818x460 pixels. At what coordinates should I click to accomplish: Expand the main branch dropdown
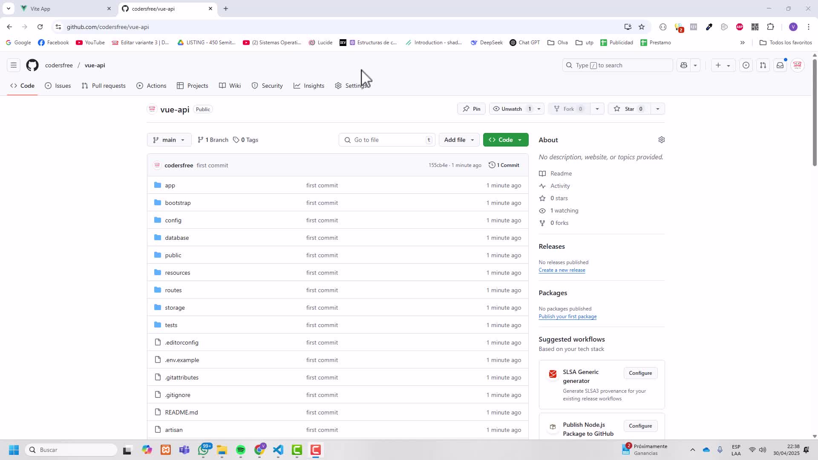(169, 140)
